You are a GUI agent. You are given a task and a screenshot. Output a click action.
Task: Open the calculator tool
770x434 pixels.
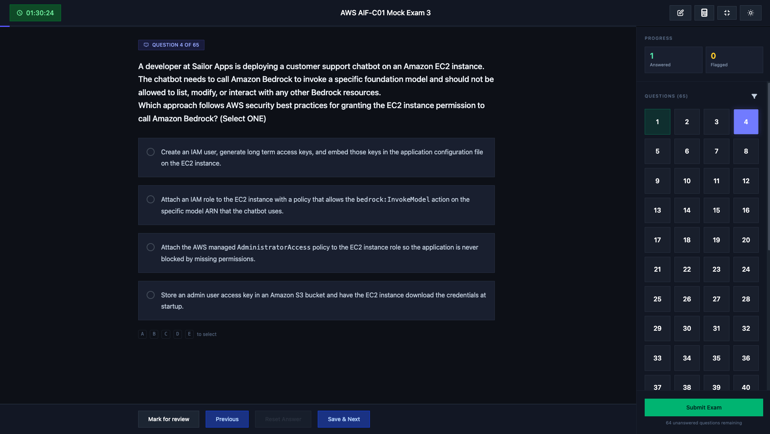click(704, 13)
